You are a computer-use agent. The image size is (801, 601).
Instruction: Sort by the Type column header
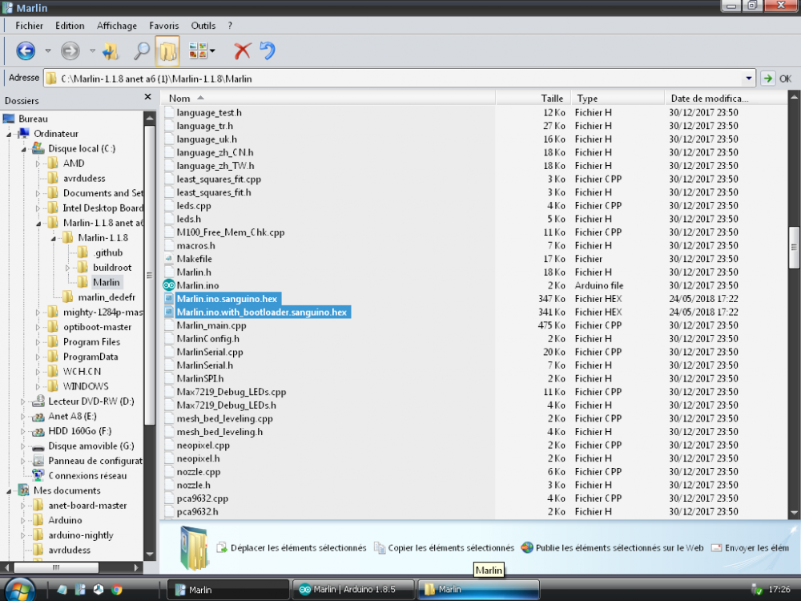(x=618, y=98)
